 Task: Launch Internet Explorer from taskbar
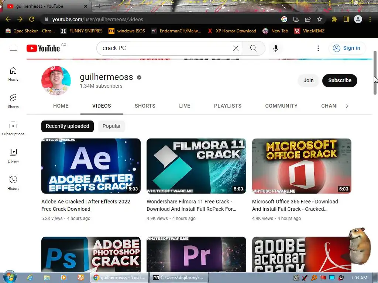pyautogui.click(x=30, y=277)
